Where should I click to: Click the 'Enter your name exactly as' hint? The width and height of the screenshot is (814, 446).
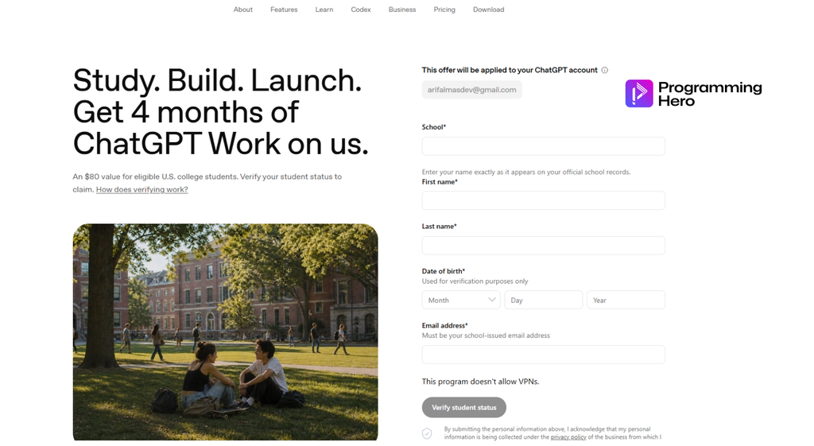(526, 172)
